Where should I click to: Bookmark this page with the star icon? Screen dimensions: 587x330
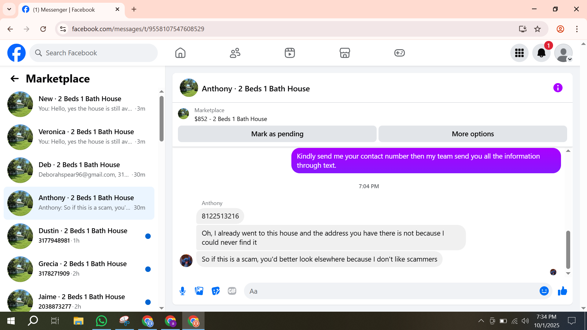537,29
